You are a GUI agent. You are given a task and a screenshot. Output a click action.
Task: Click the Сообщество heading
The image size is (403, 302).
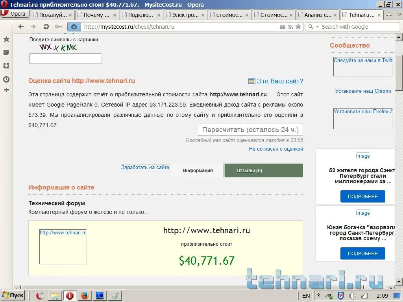(x=349, y=46)
